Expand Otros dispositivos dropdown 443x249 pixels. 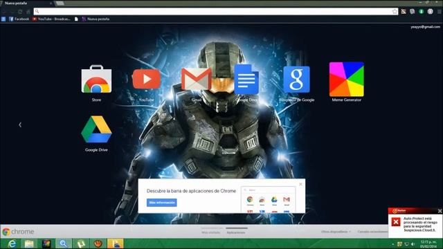tap(336, 232)
